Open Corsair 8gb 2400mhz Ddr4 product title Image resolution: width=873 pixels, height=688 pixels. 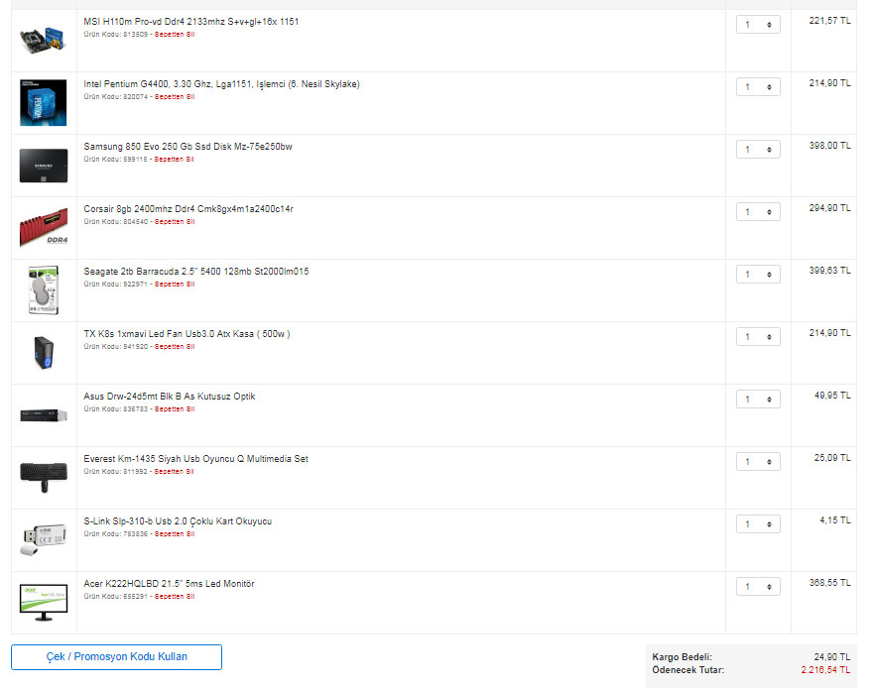188,209
